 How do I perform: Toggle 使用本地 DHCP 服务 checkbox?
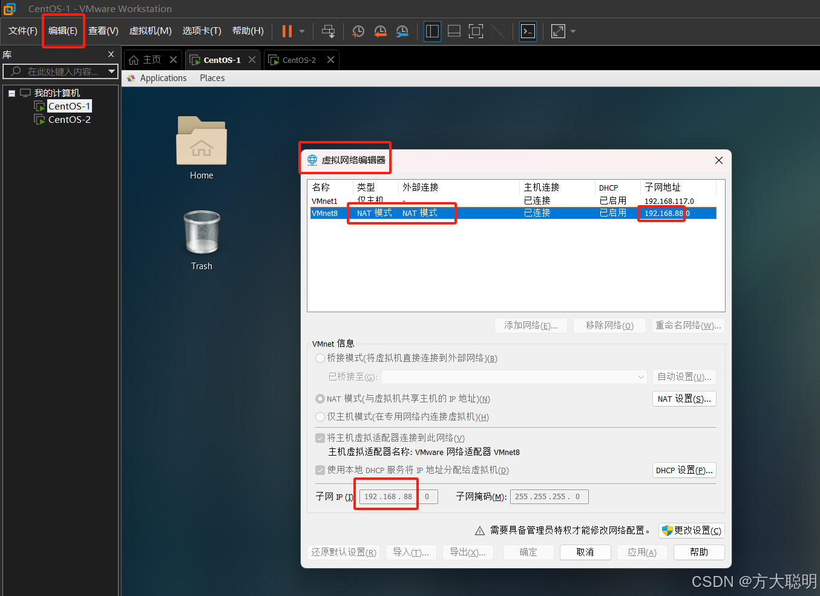320,470
